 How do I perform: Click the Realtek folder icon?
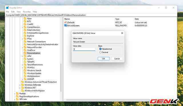(x=17, y=93)
